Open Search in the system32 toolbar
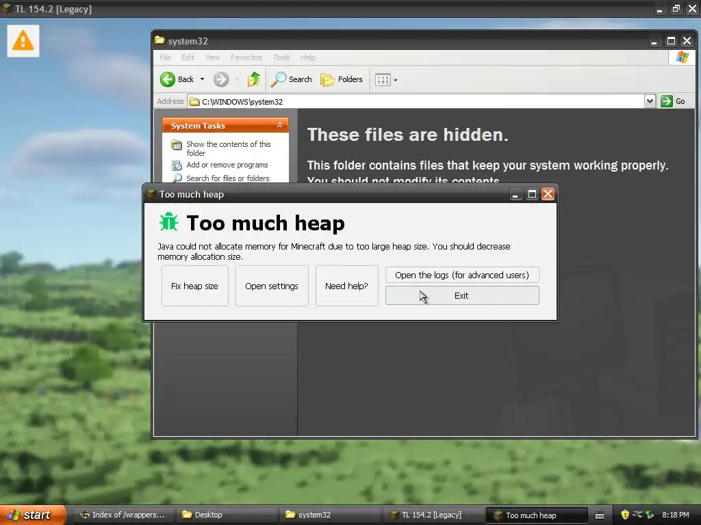The height and width of the screenshot is (525, 701). (292, 79)
